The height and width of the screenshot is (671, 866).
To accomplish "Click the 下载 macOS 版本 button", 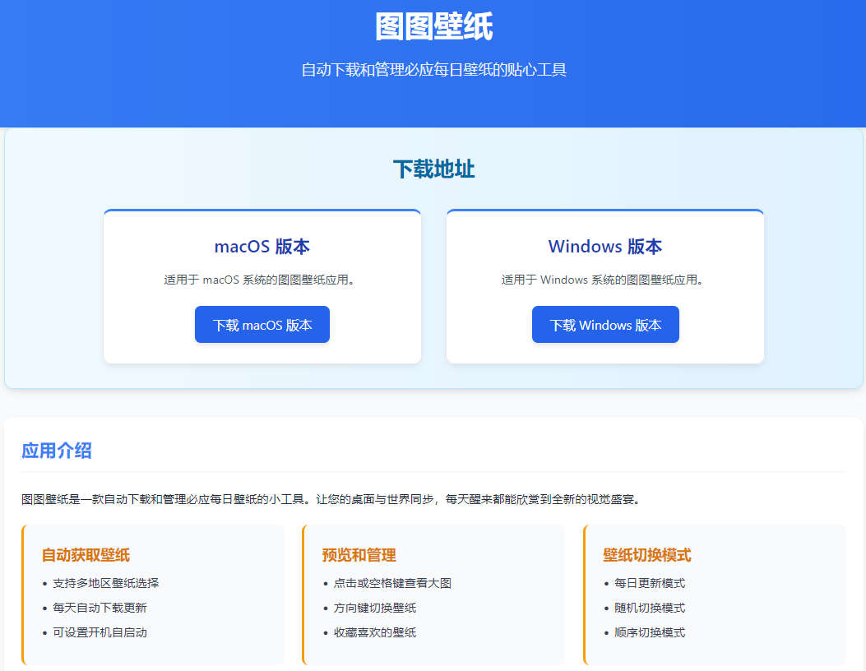I will click(x=262, y=324).
